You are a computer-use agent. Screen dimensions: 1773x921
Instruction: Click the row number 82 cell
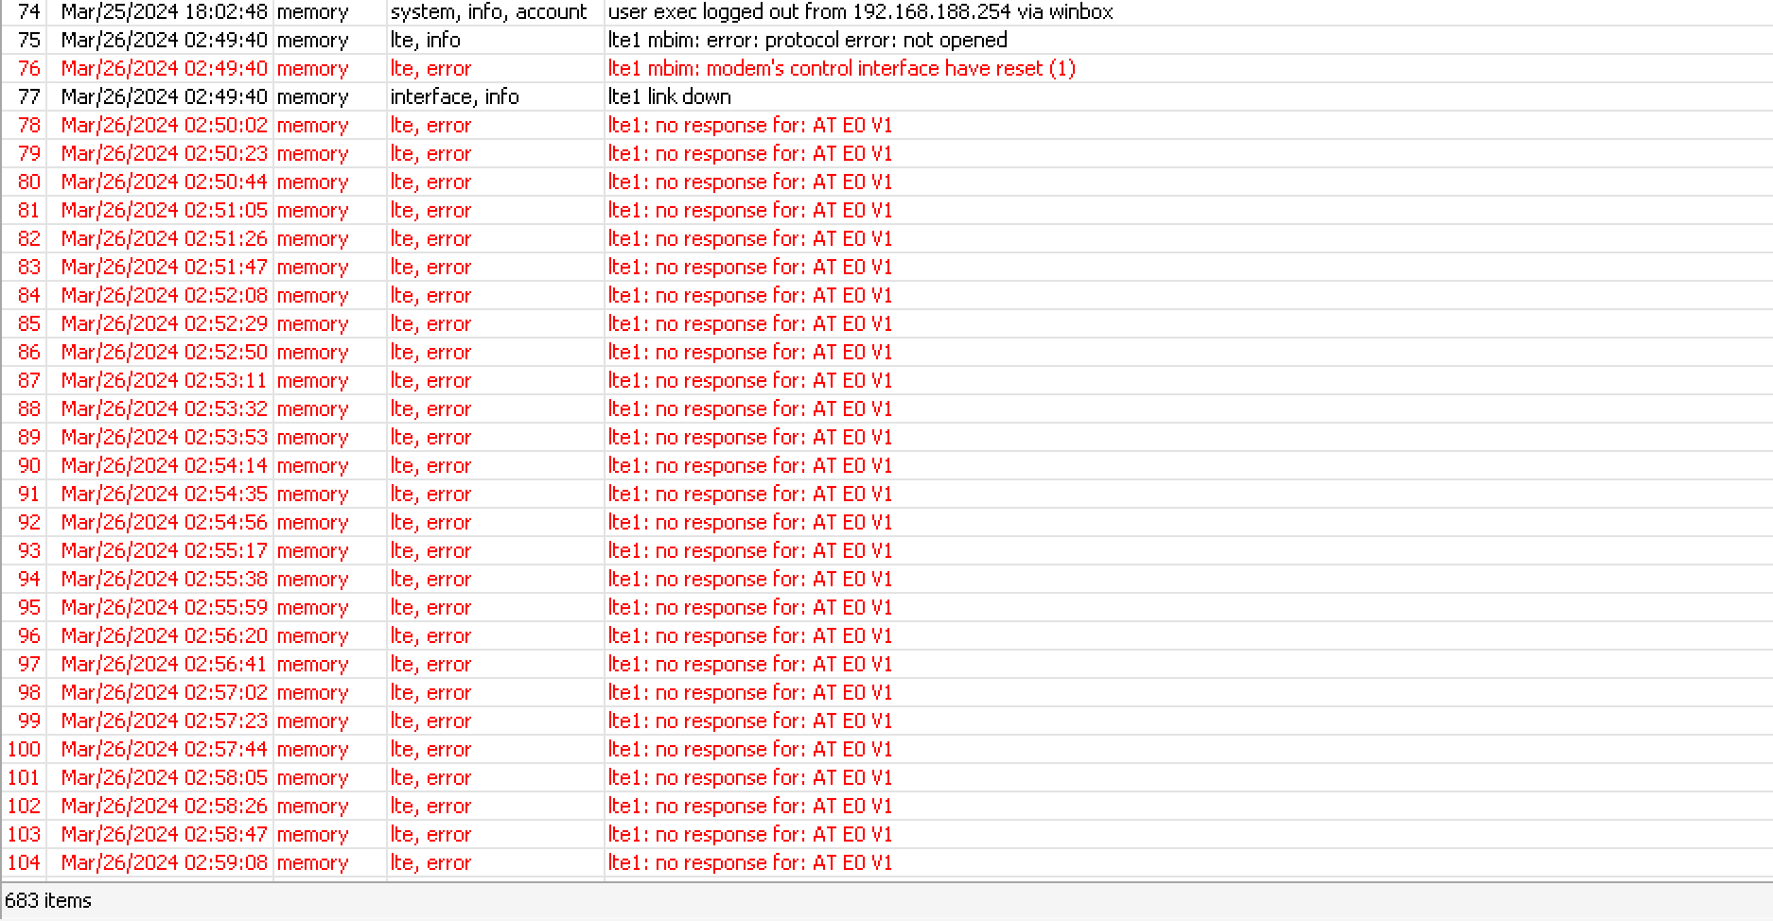click(x=29, y=238)
